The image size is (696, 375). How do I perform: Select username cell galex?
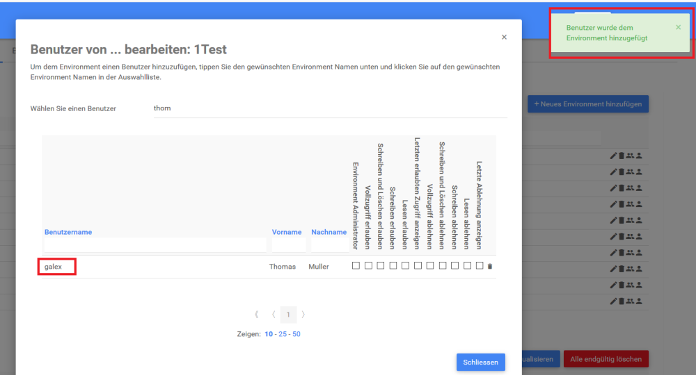54,267
